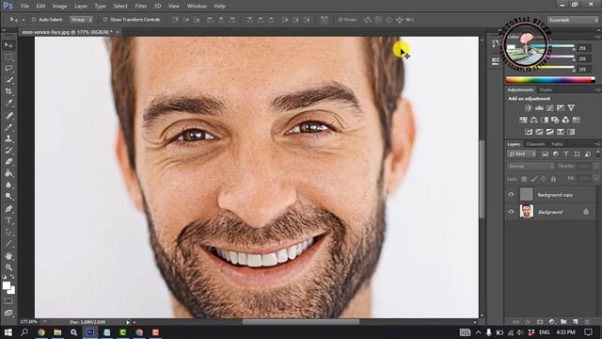Select the Zoom tool in the toolbox
Viewport: 602px width, 339px height.
point(8,267)
